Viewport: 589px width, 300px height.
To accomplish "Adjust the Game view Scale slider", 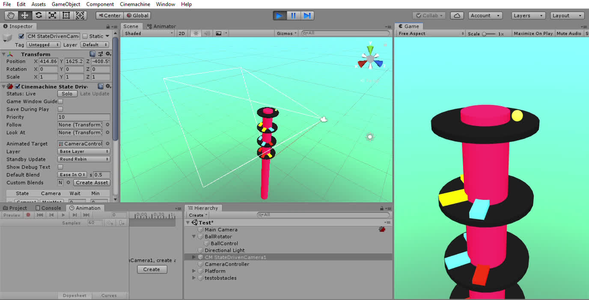I will (485, 34).
